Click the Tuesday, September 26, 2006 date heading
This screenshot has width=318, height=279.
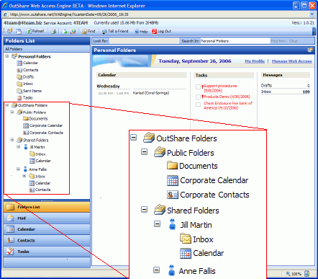click(195, 61)
